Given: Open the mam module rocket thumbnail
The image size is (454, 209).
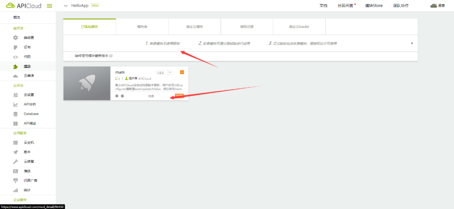Looking at the screenshot, I should 87,83.
